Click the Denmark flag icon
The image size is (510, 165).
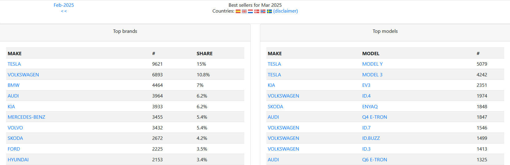pos(257,11)
